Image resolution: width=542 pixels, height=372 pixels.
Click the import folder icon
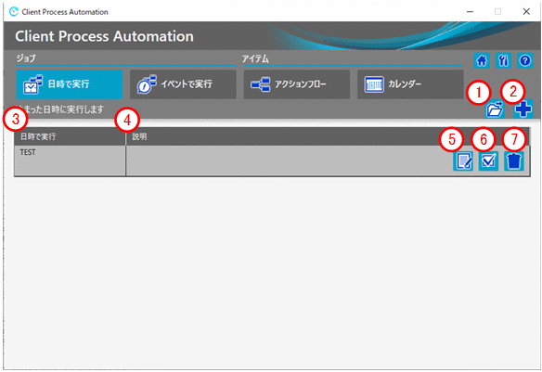(x=495, y=109)
